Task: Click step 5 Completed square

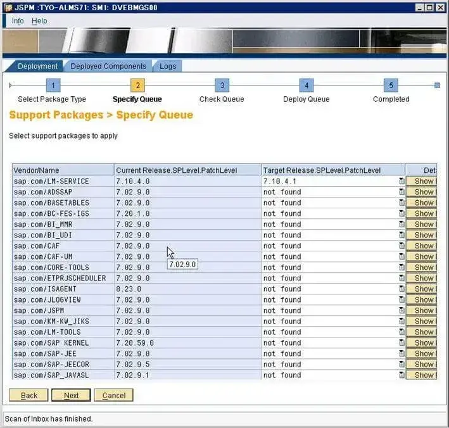Action: click(x=391, y=85)
